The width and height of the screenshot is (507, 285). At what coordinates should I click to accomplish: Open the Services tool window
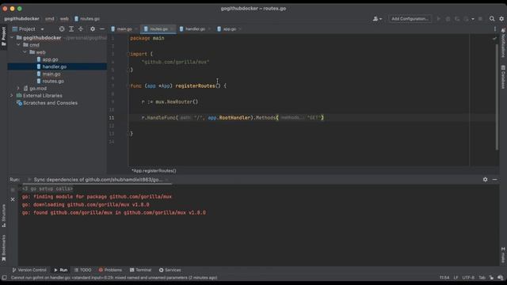170,270
